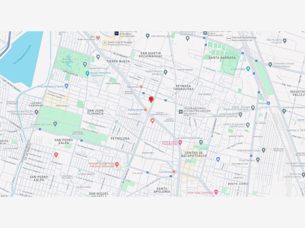305x228 pixels.
Task: Open Panteón San Isidro cemetery pin
Action: tap(55, 124)
